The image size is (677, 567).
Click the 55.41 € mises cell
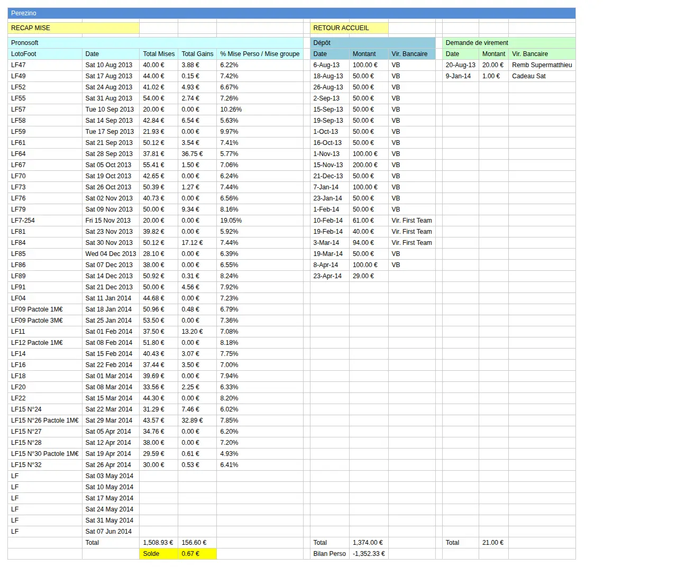pos(159,165)
